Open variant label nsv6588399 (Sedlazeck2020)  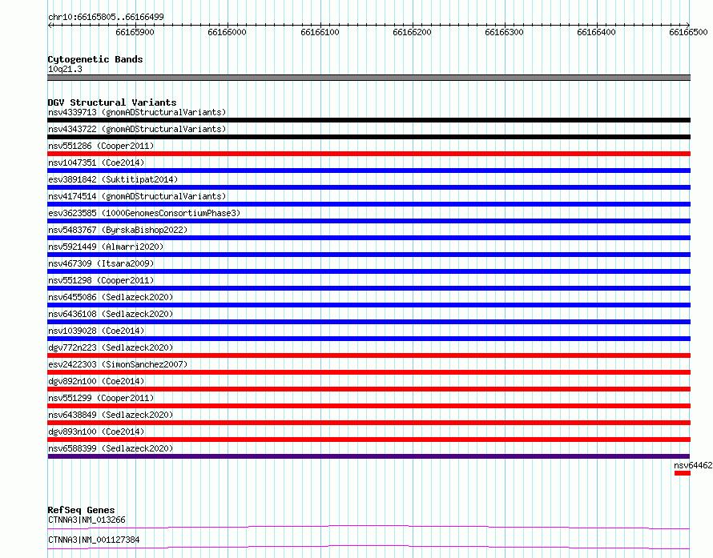coord(111,448)
